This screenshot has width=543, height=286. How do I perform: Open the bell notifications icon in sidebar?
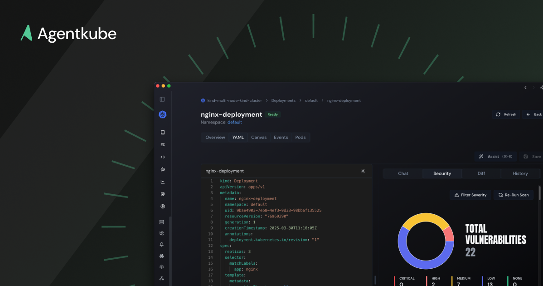(x=161, y=244)
